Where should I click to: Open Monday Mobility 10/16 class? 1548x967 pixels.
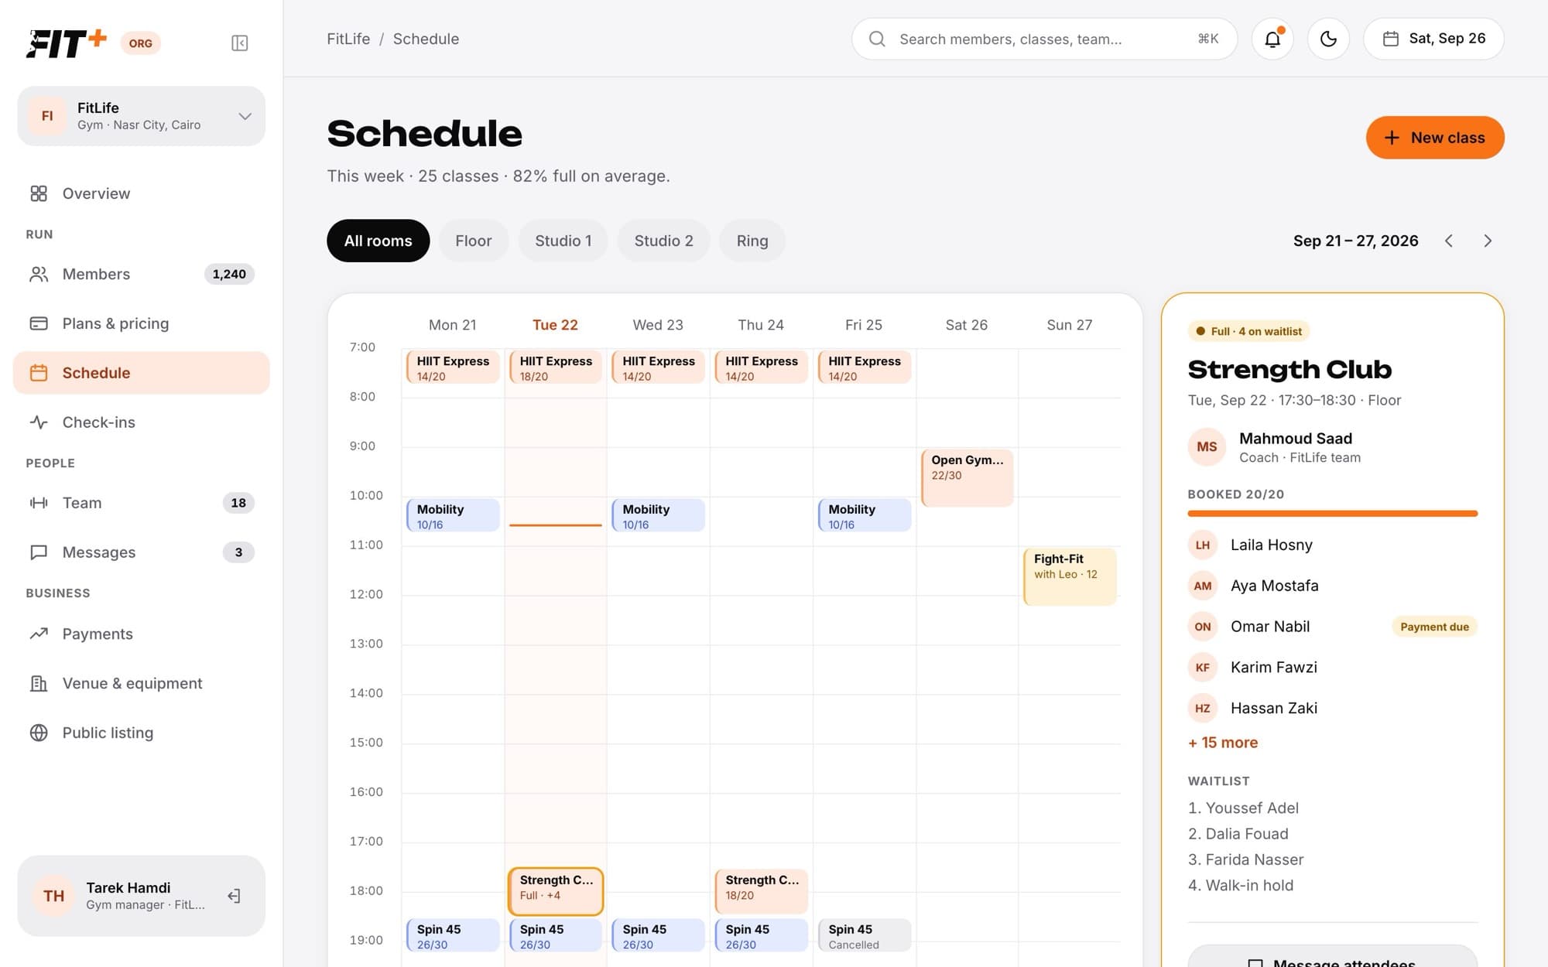(453, 516)
